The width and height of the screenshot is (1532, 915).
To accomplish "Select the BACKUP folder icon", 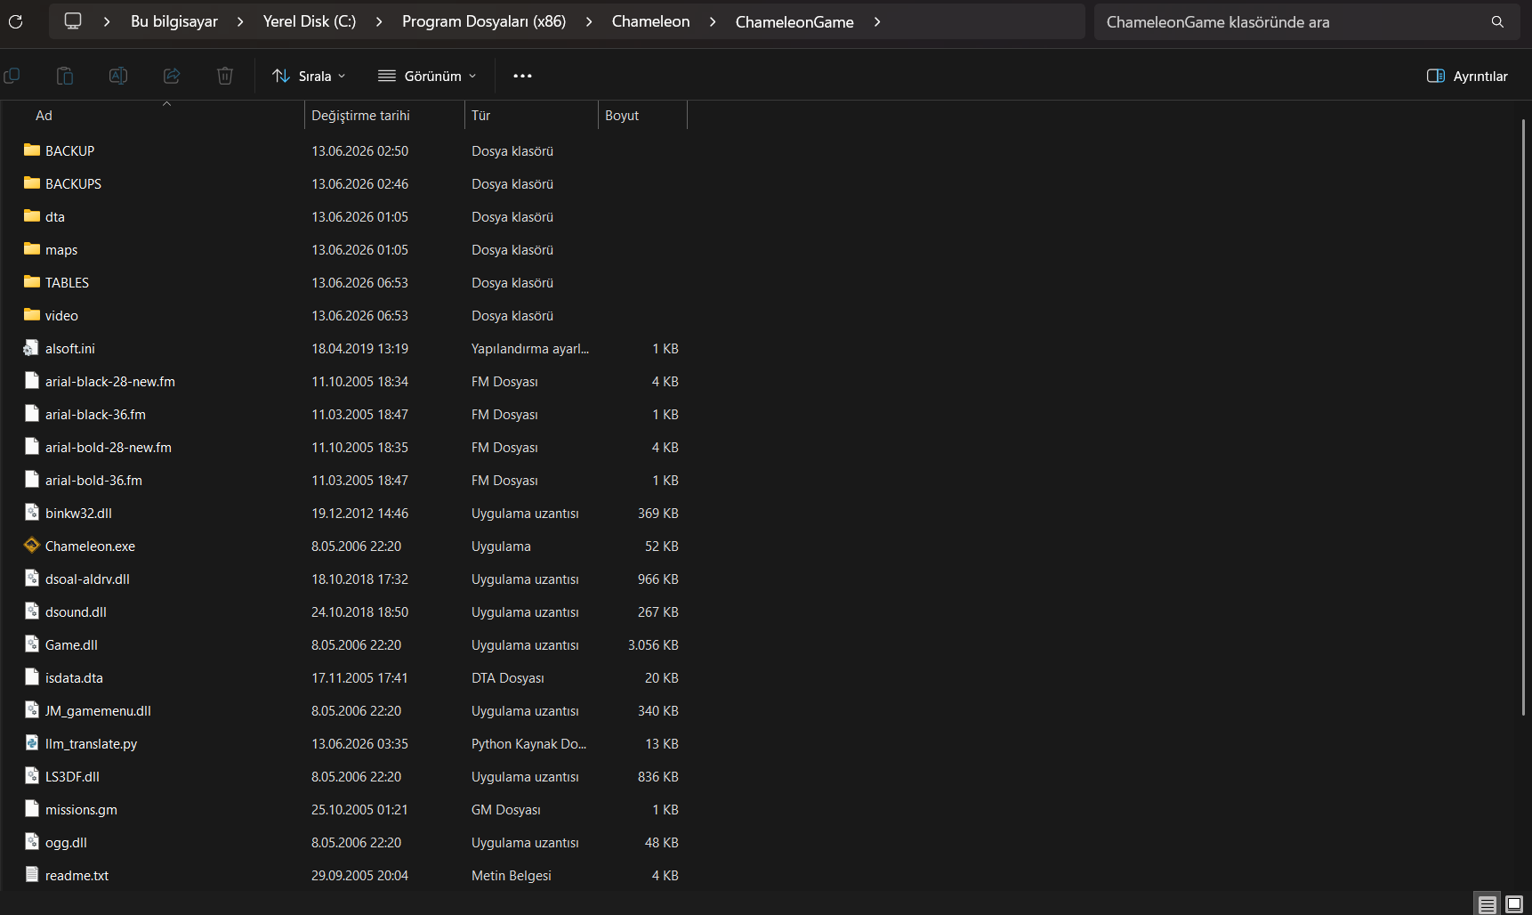I will click(32, 150).
